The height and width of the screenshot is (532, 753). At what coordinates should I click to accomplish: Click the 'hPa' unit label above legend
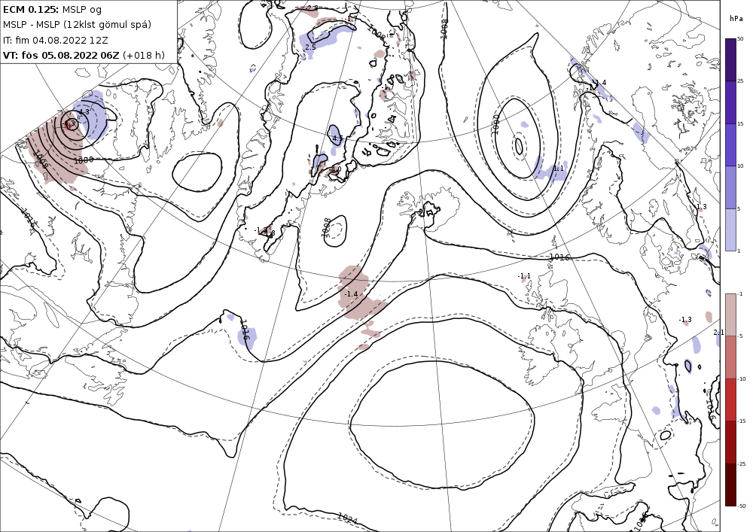tap(736, 18)
